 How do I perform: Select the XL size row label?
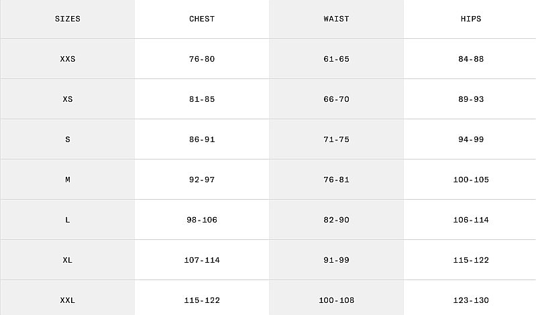67,260
